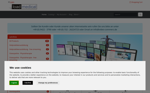Expand the More dropdown menu
This screenshot has height=93, width=150.
[x=76, y=15]
